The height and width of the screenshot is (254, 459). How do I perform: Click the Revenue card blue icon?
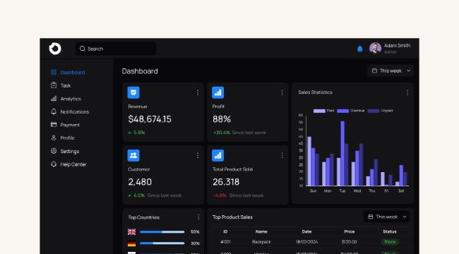[133, 92]
